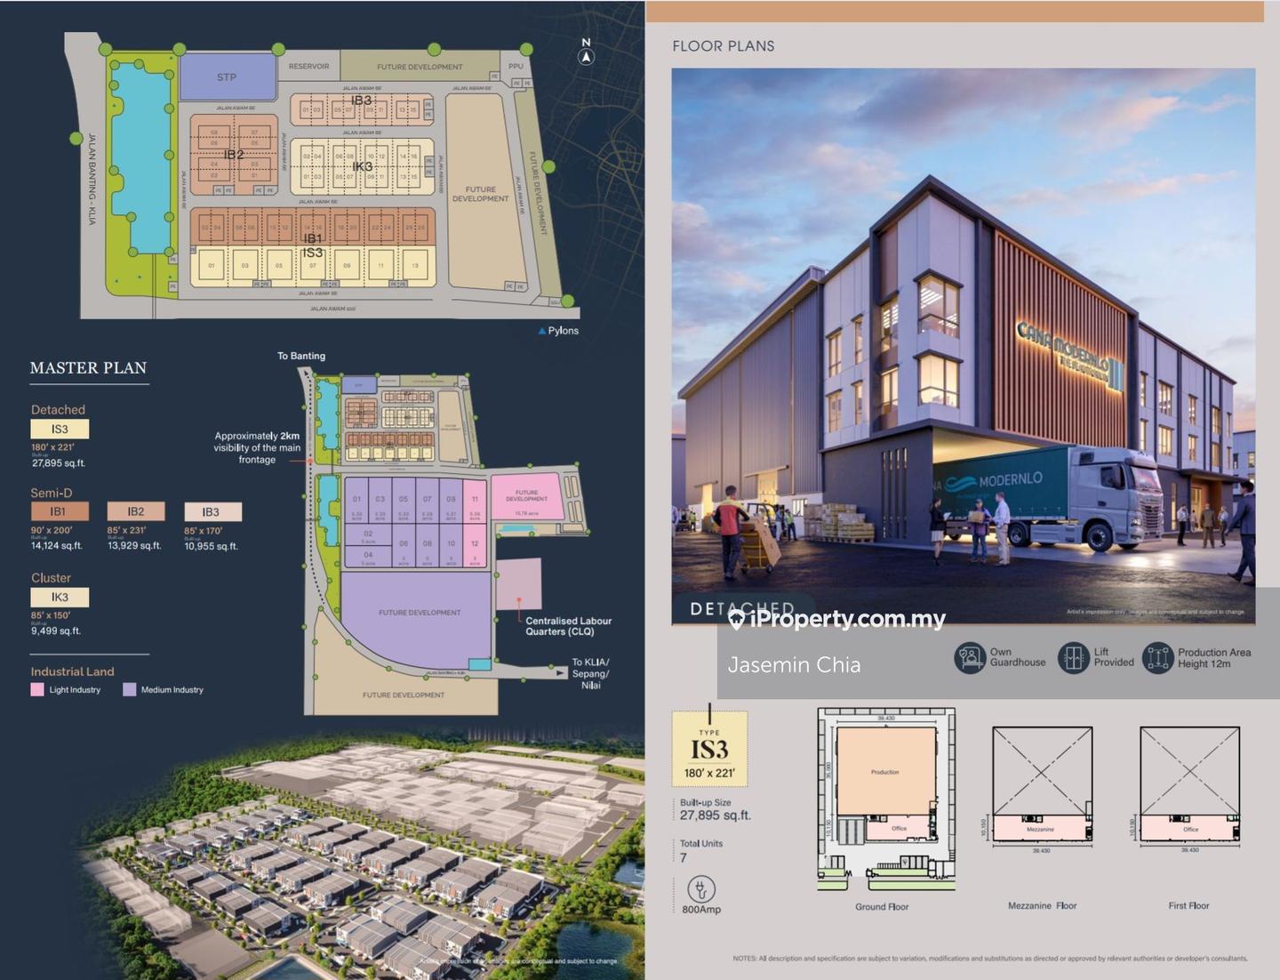Click the Lift Provided icon
The width and height of the screenshot is (1280, 980).
(x=1074, y=658)
